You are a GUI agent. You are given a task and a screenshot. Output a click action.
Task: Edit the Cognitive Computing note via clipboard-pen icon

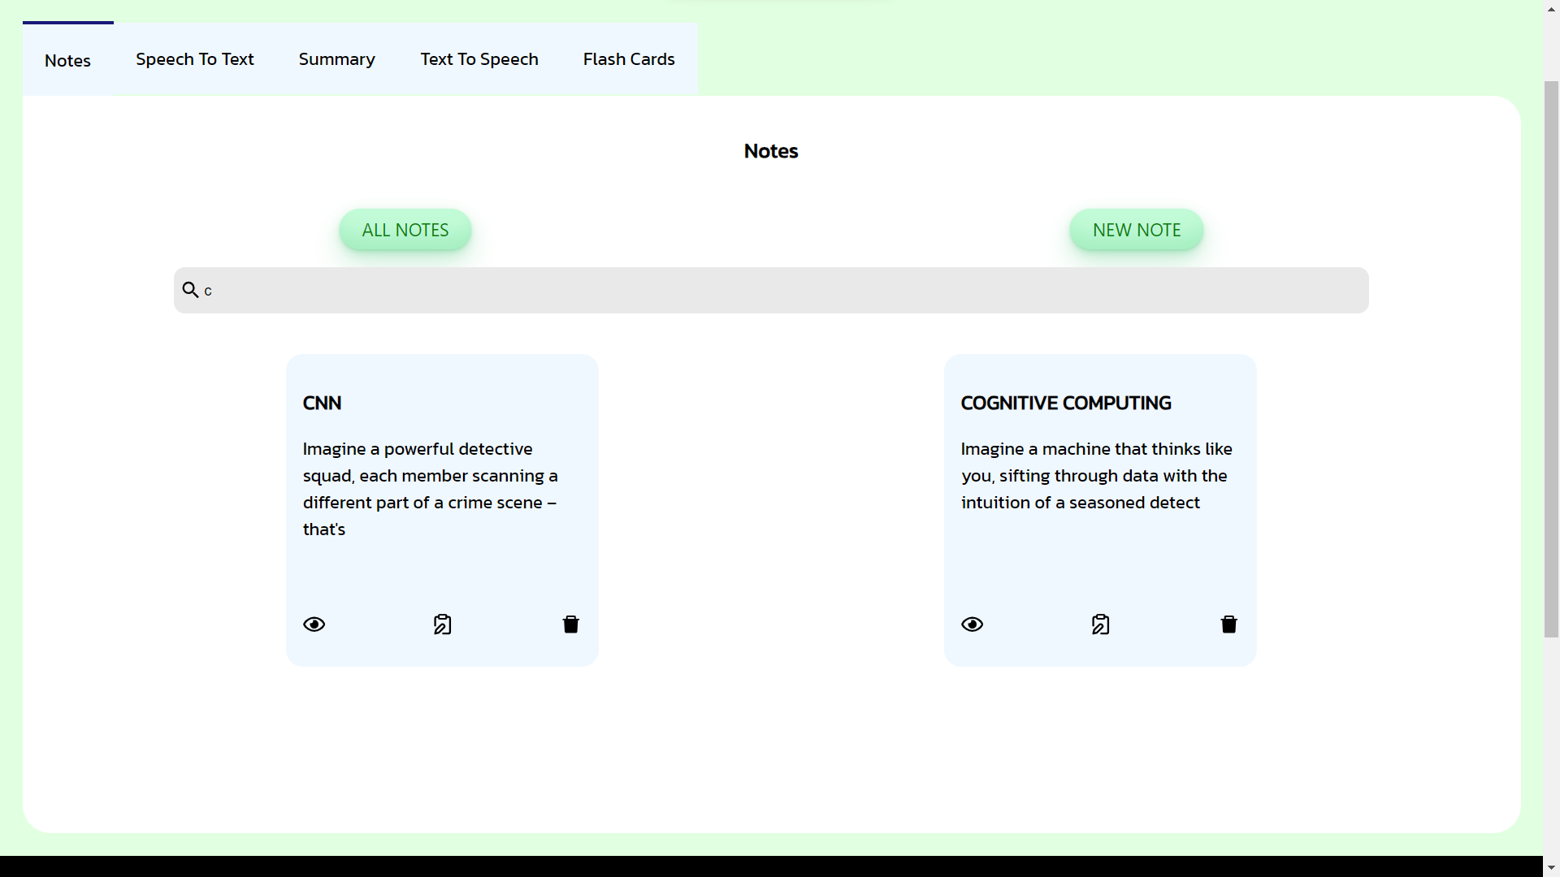pyautogui.click(x=1099, y=624)
